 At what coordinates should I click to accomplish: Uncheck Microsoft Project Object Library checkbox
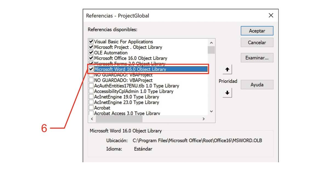point(91,47)
